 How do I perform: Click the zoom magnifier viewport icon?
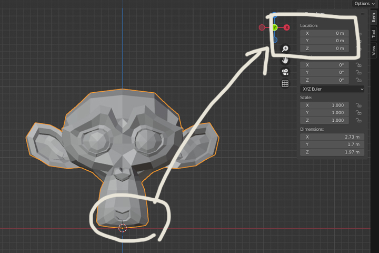(x=285, y=48)
